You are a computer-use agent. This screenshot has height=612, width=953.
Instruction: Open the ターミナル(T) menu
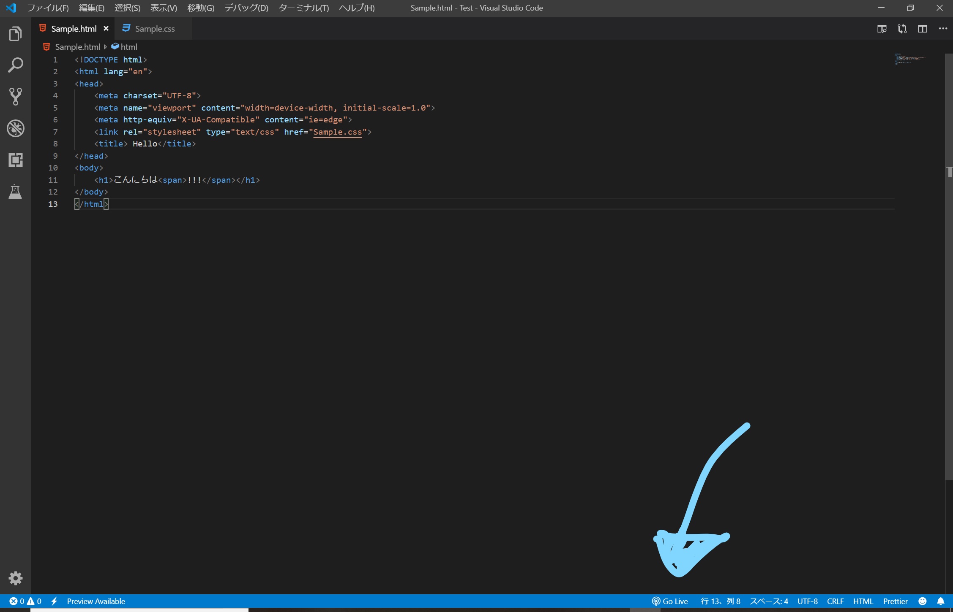tap(303, 8)
